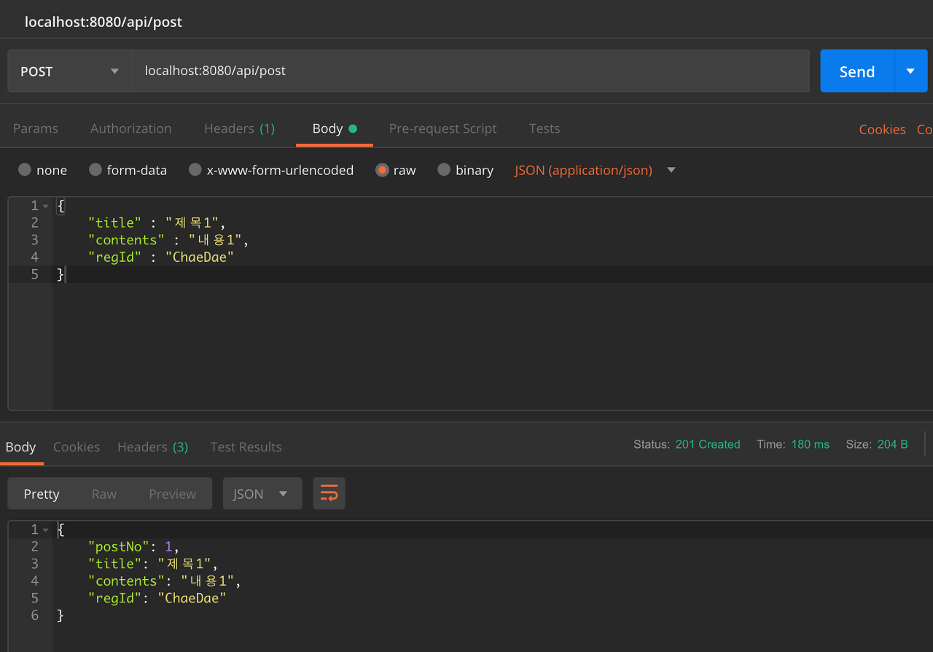The image size is (933, 652).
Task: Click the Send button
Action: point(856,71)
